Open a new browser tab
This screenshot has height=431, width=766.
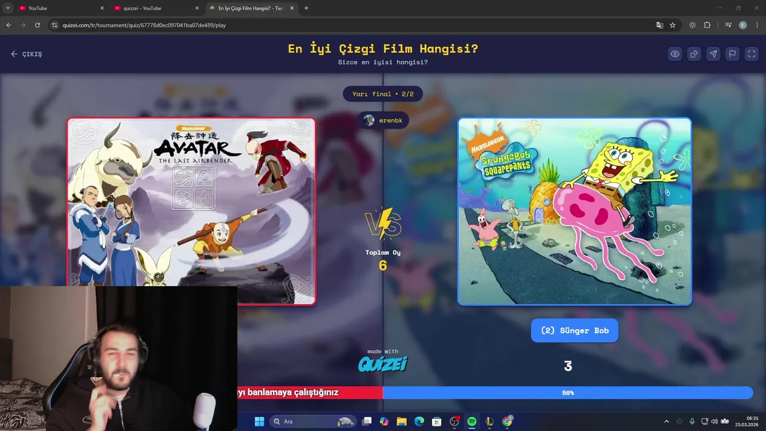click(x=306, y=8)
